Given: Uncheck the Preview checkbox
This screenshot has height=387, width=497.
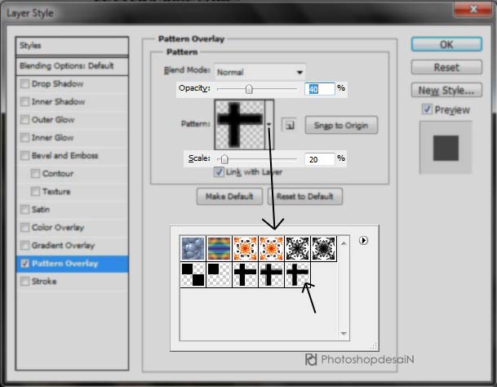Looking at the screenshot, I should pyautogui.click(x=427, y=109).
